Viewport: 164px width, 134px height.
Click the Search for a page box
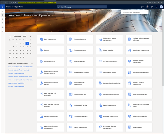pos(82,7)
